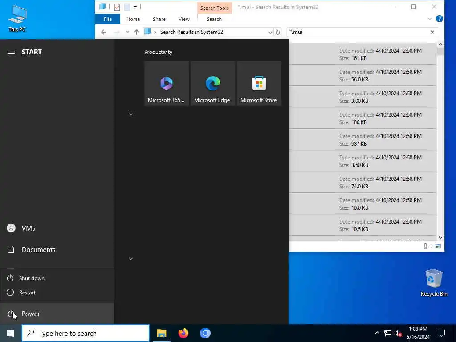Viewport: 456px width, 342px height.
Task: Open network status tray icon
Action: point(388,333)
